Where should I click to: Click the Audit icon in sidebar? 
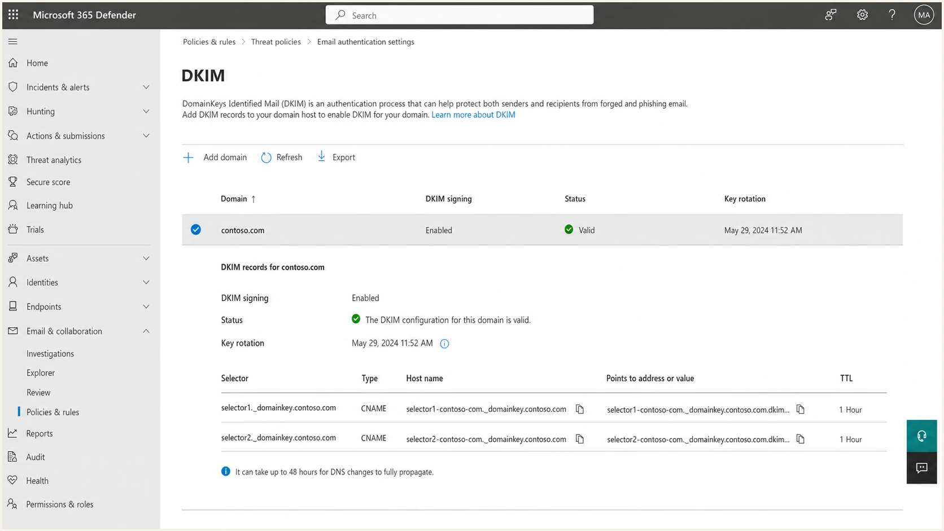pos(13,457)
